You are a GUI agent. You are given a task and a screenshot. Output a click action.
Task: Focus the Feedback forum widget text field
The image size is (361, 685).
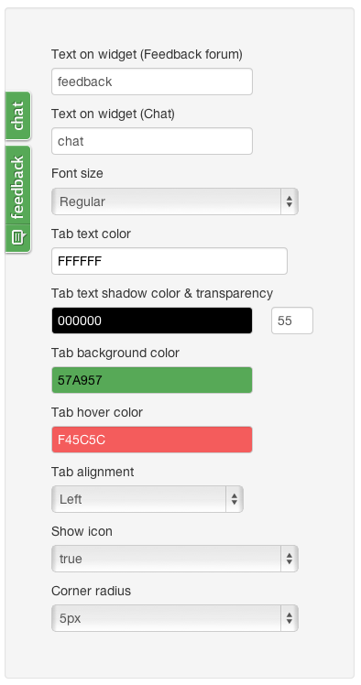pos(152,82)
